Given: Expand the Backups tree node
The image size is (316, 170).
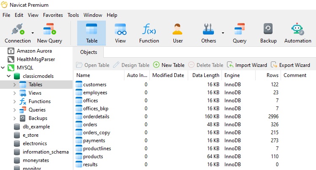Looking at the screenshot, I should coord(14,118).
